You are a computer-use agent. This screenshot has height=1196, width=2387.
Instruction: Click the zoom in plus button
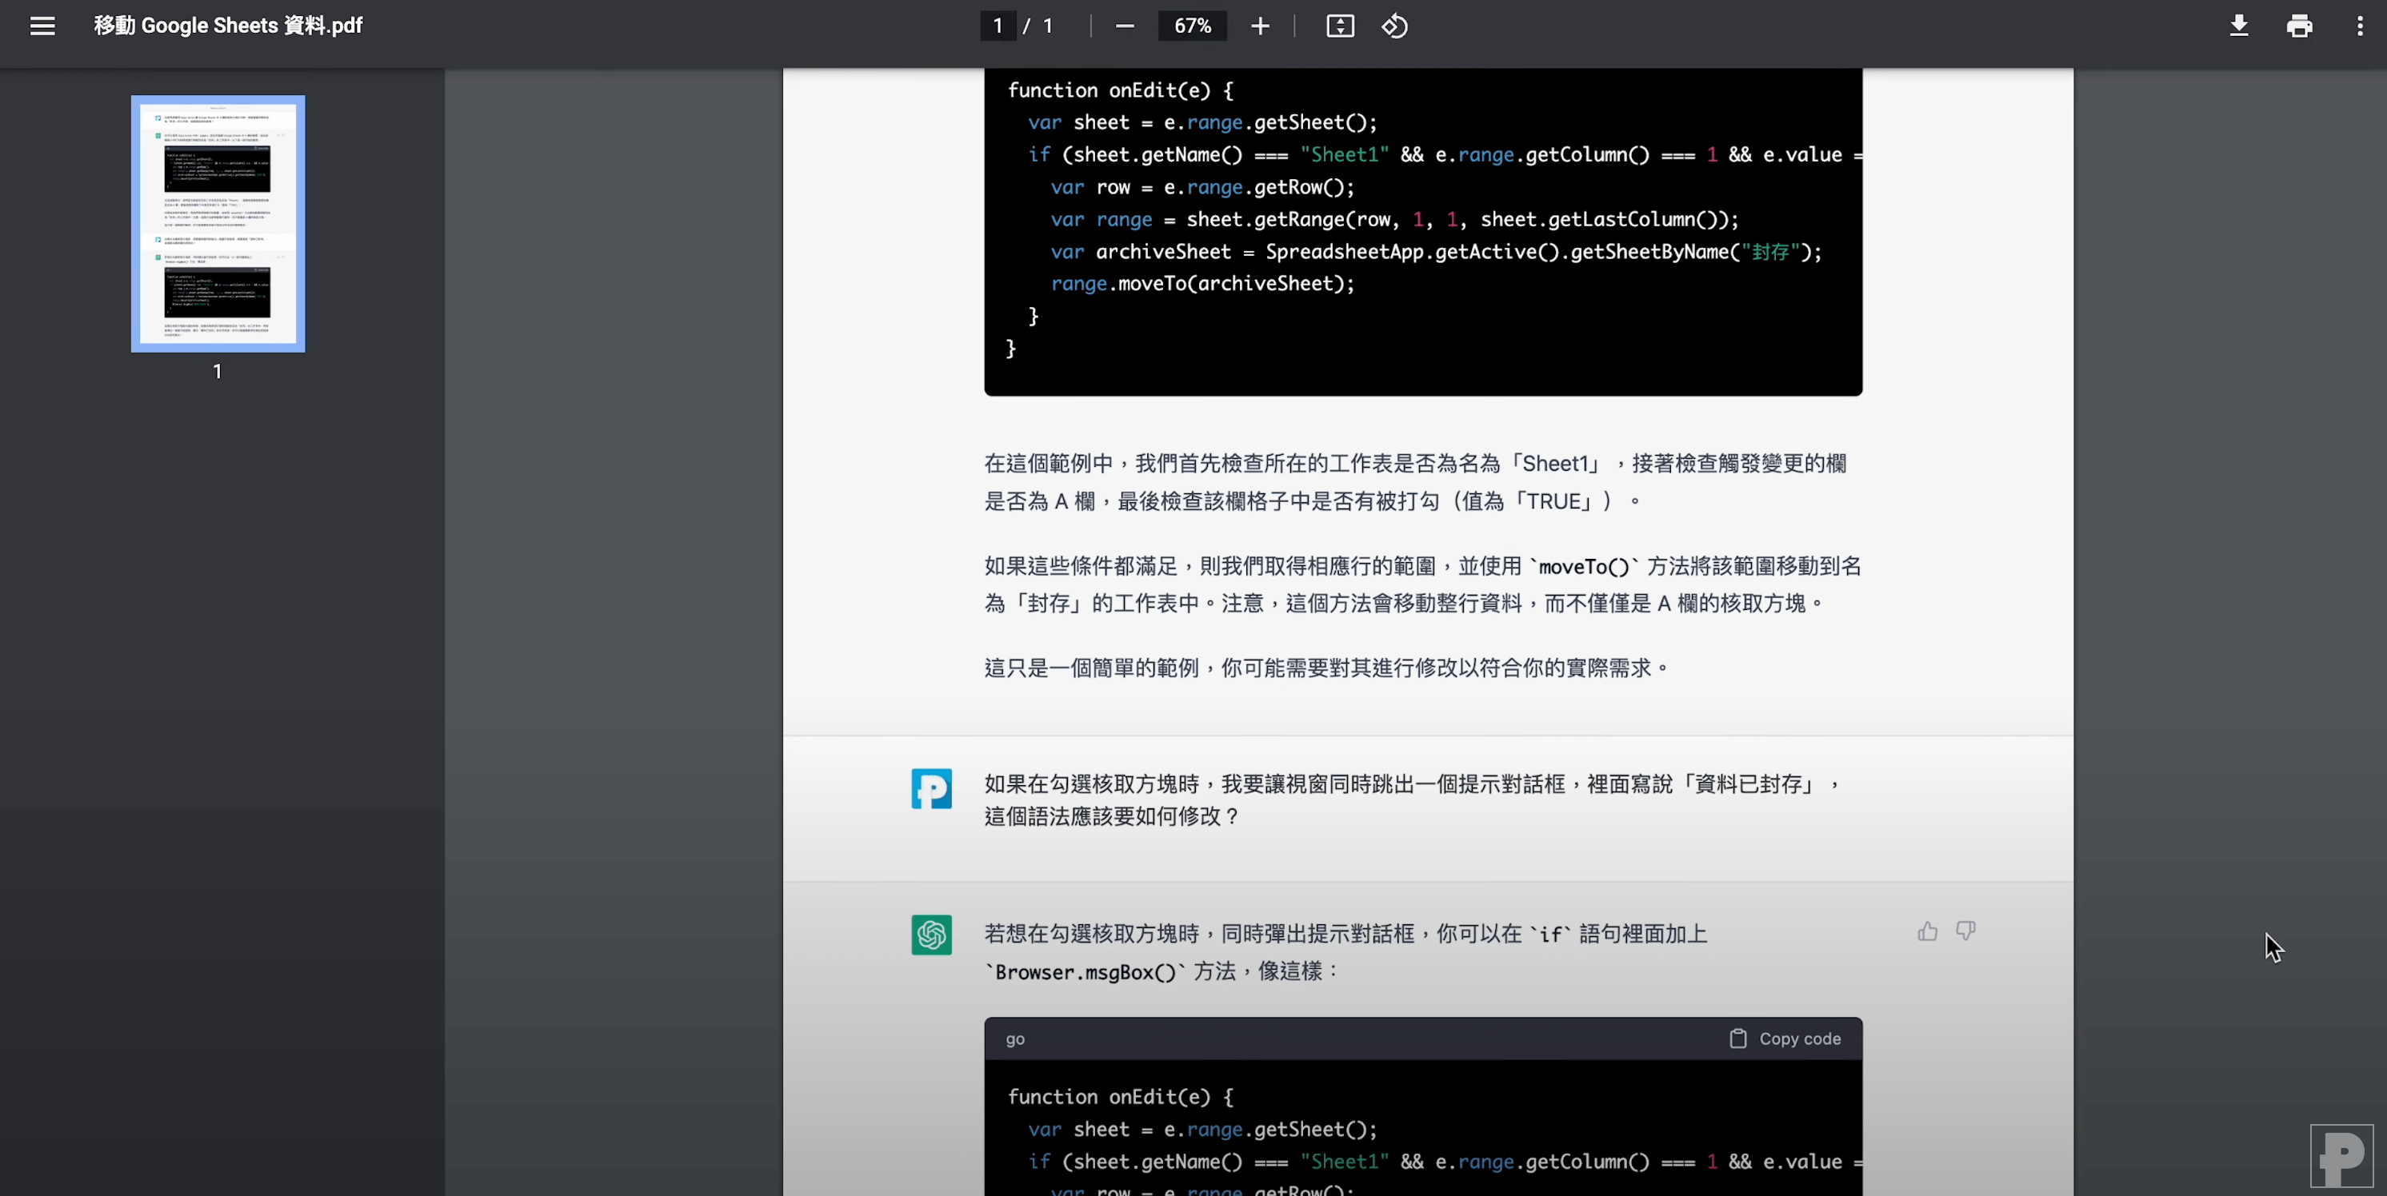1259,26
